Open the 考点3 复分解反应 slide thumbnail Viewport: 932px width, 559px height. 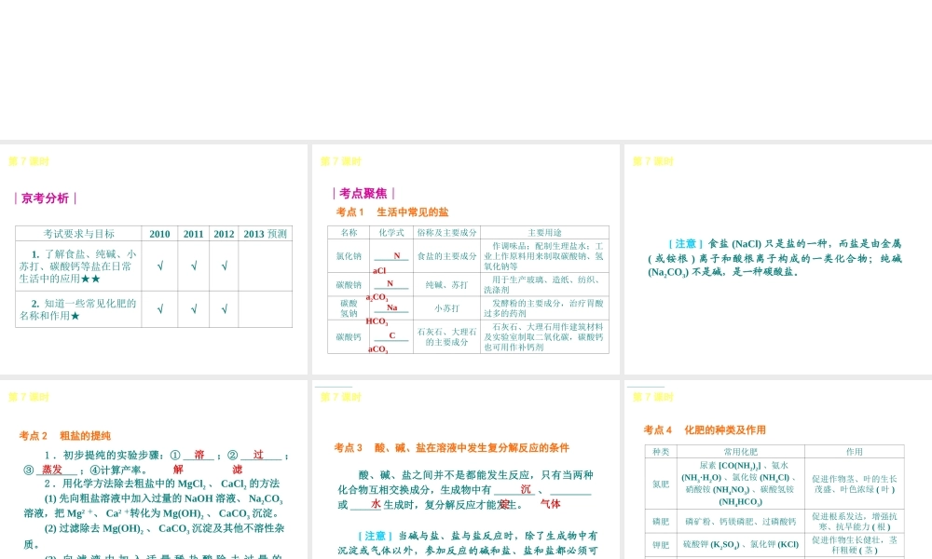pyautogui.click(x=465, y=470)
